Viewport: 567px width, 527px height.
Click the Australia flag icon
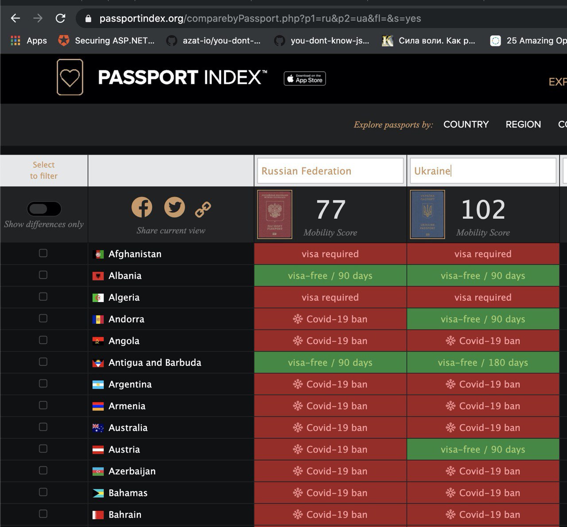coord(98,428)
